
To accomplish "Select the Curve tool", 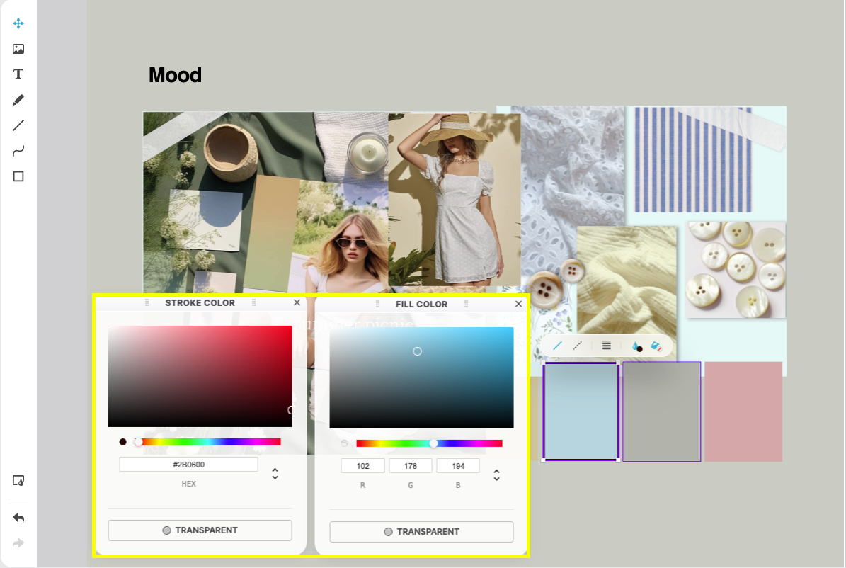I will 18,151.
